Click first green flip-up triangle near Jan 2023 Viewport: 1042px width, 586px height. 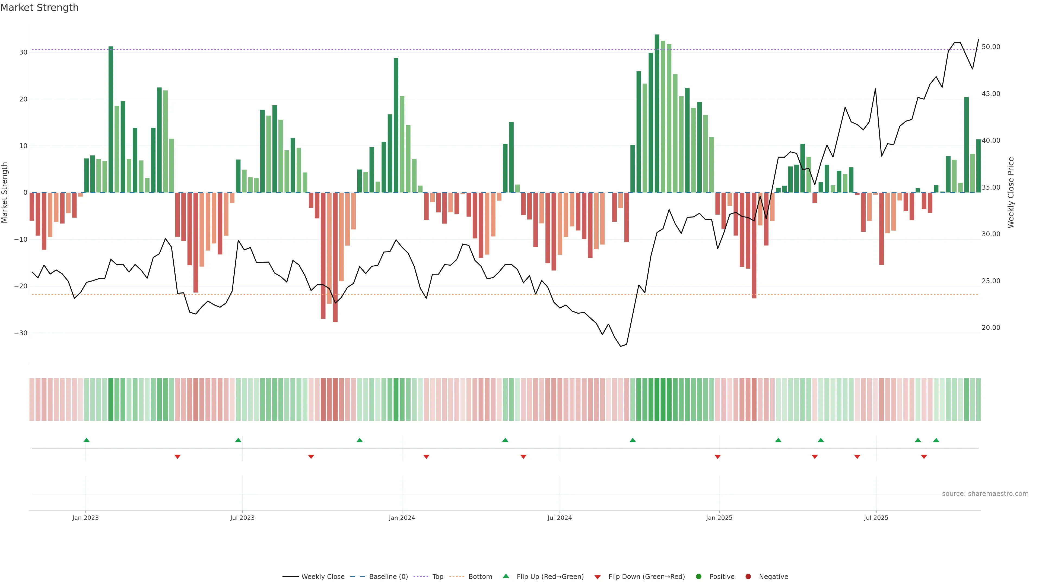pos(86,440)
